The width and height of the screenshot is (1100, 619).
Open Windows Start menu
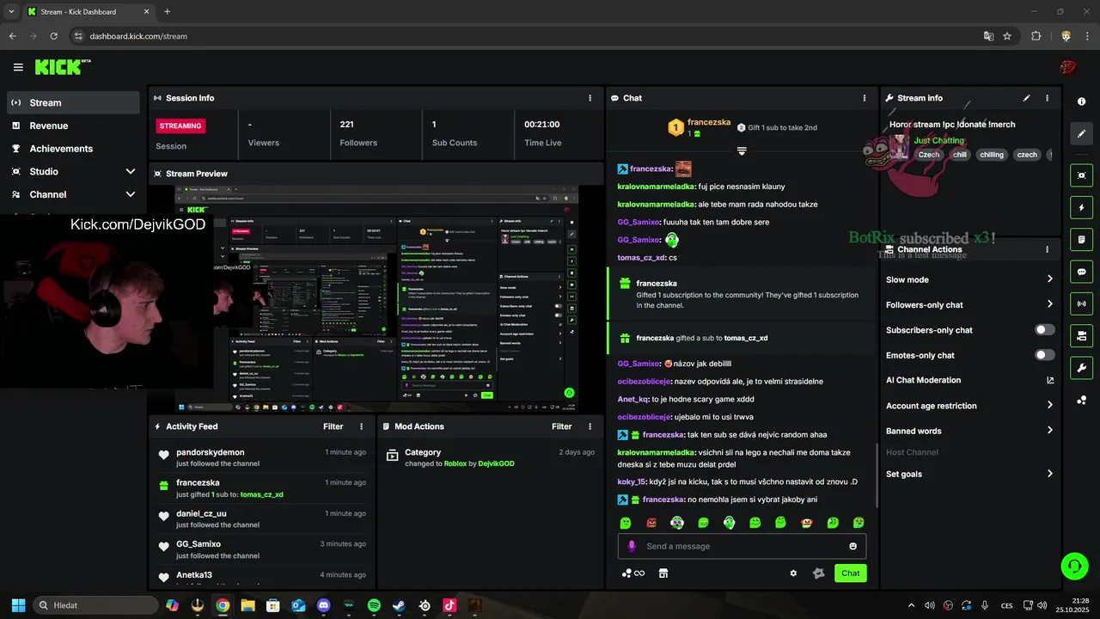tap(18, 605)
